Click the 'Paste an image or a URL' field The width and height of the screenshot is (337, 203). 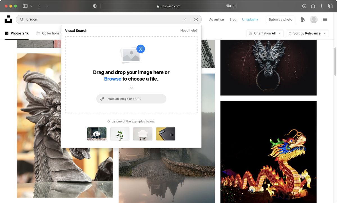click(131, 99)
